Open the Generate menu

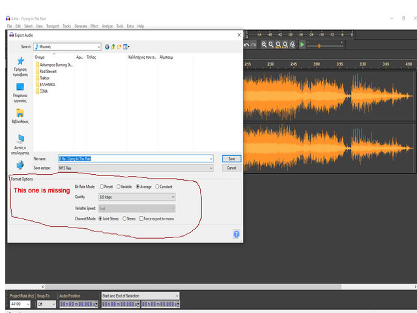tap(81, 26)
